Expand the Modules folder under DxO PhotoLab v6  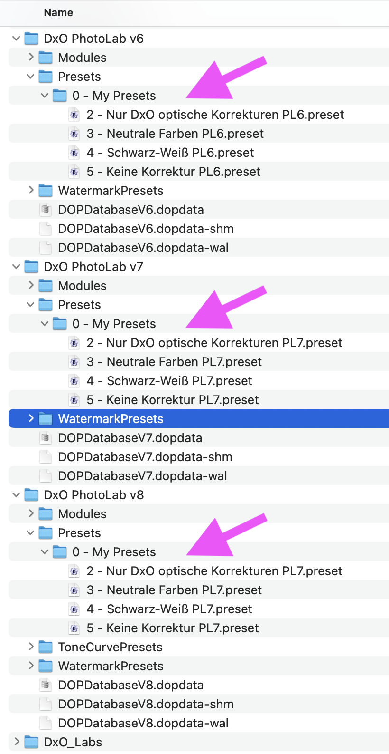tap(31, 58)
